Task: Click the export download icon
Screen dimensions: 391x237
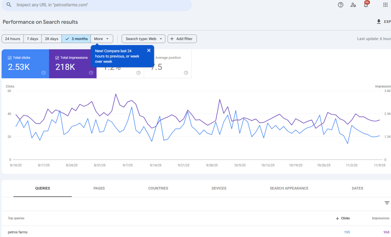Action: 379,22
